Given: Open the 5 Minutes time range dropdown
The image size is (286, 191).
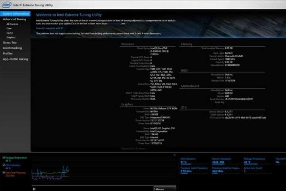Looking at the screenshot, I should [x=164, y=189].
